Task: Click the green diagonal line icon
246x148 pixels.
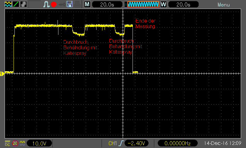Action: coord(16,4)
